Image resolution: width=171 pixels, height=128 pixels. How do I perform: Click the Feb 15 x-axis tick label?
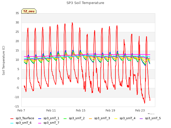(81, 110)
